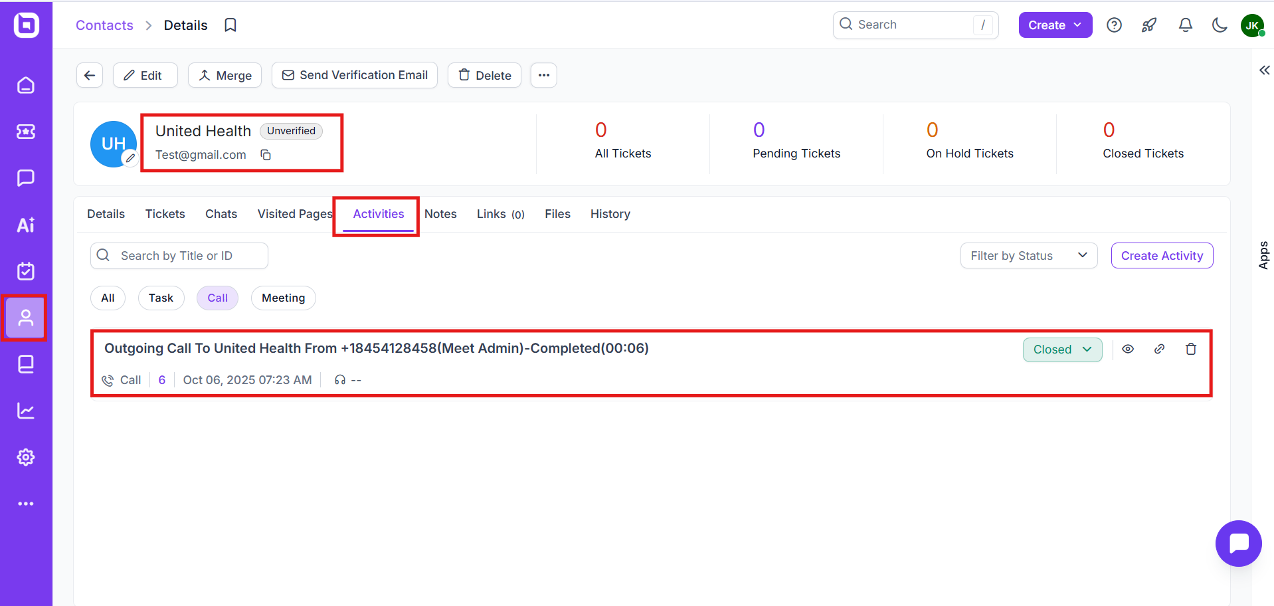
Task: Open the AI icon in sidebar
Action: click(x=26, y=225)
